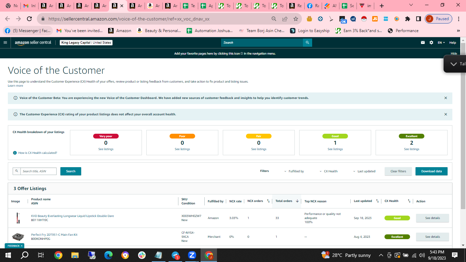Screen dimensions: 466x262
Task: Click the KVD Beauty lipstick product thumbnail
Action: click(18, 218)
